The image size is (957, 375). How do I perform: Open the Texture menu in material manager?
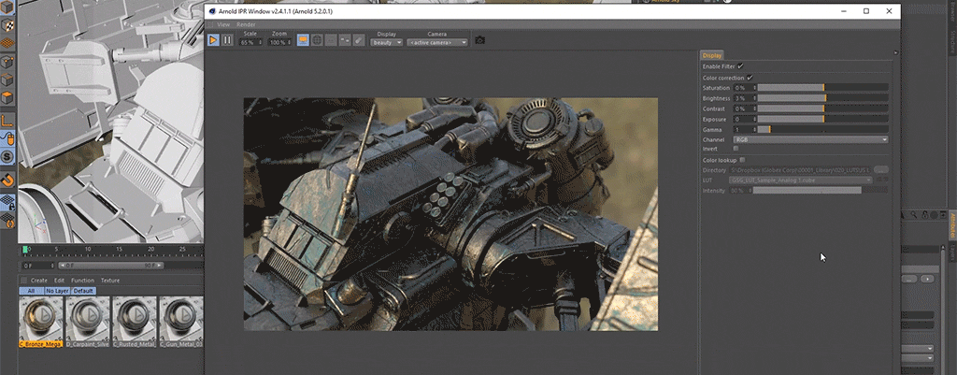coord(110,281)
